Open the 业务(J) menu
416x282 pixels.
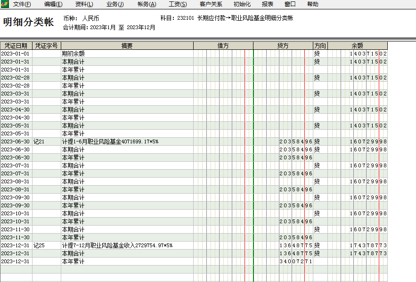(115, 4)
